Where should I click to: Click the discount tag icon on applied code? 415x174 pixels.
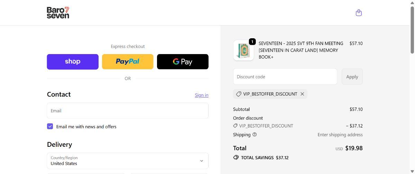click(x=239, y=94)
